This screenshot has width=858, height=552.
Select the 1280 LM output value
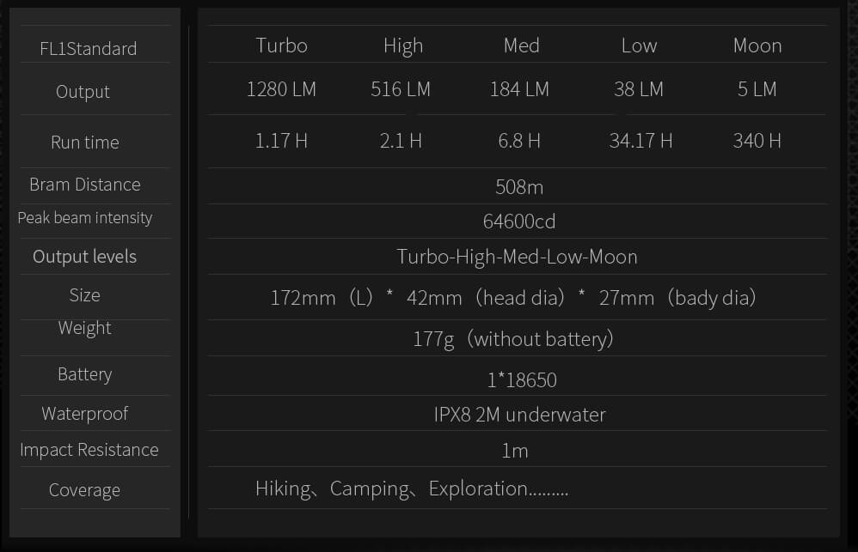(281, 89)
